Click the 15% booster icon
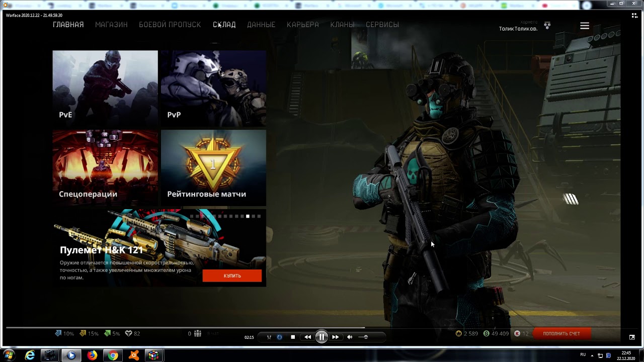The image size is (644, 362). coord(83,333)
